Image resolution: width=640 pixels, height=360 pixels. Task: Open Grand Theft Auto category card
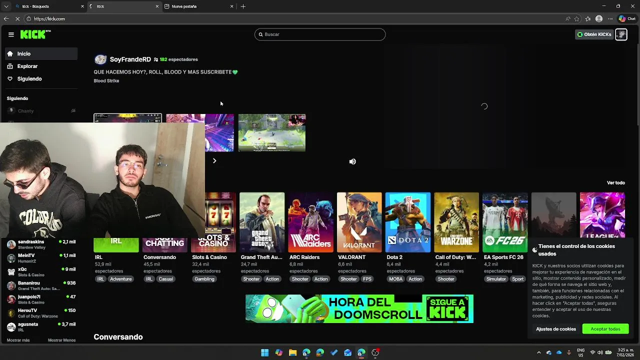coord(262,222)
